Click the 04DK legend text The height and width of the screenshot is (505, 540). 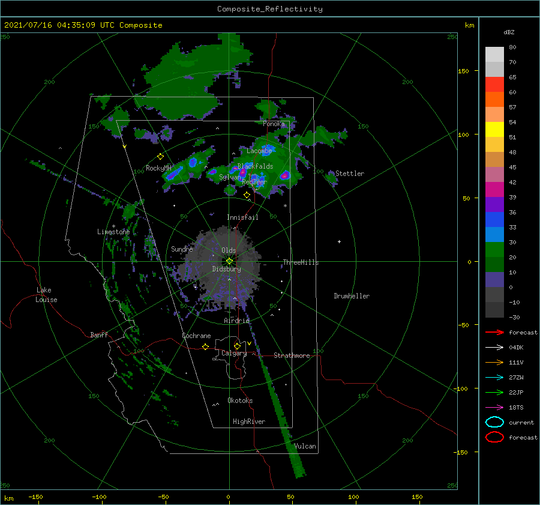(x=516, y=347)
